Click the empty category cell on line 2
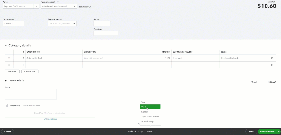281x135 pixels. pyautogui.click(x=54, y=65)
